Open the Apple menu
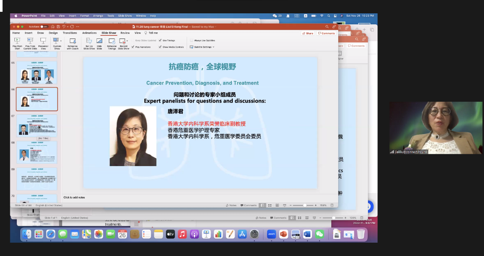 click(16, 16)
